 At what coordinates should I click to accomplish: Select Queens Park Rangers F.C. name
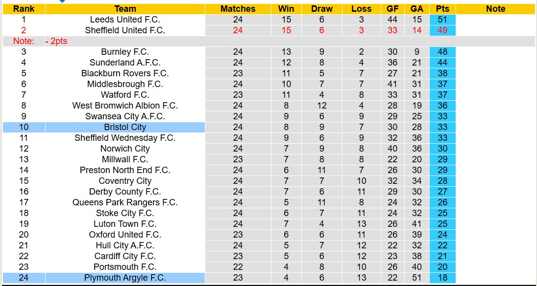125,202
